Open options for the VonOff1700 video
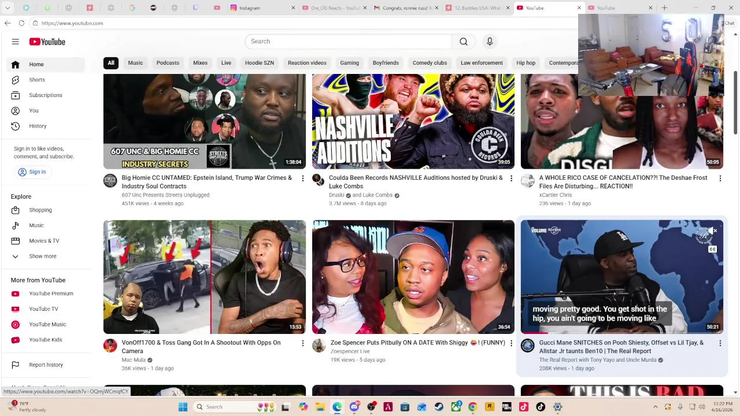This screenshot has height=416, width=740. point(302,343)
